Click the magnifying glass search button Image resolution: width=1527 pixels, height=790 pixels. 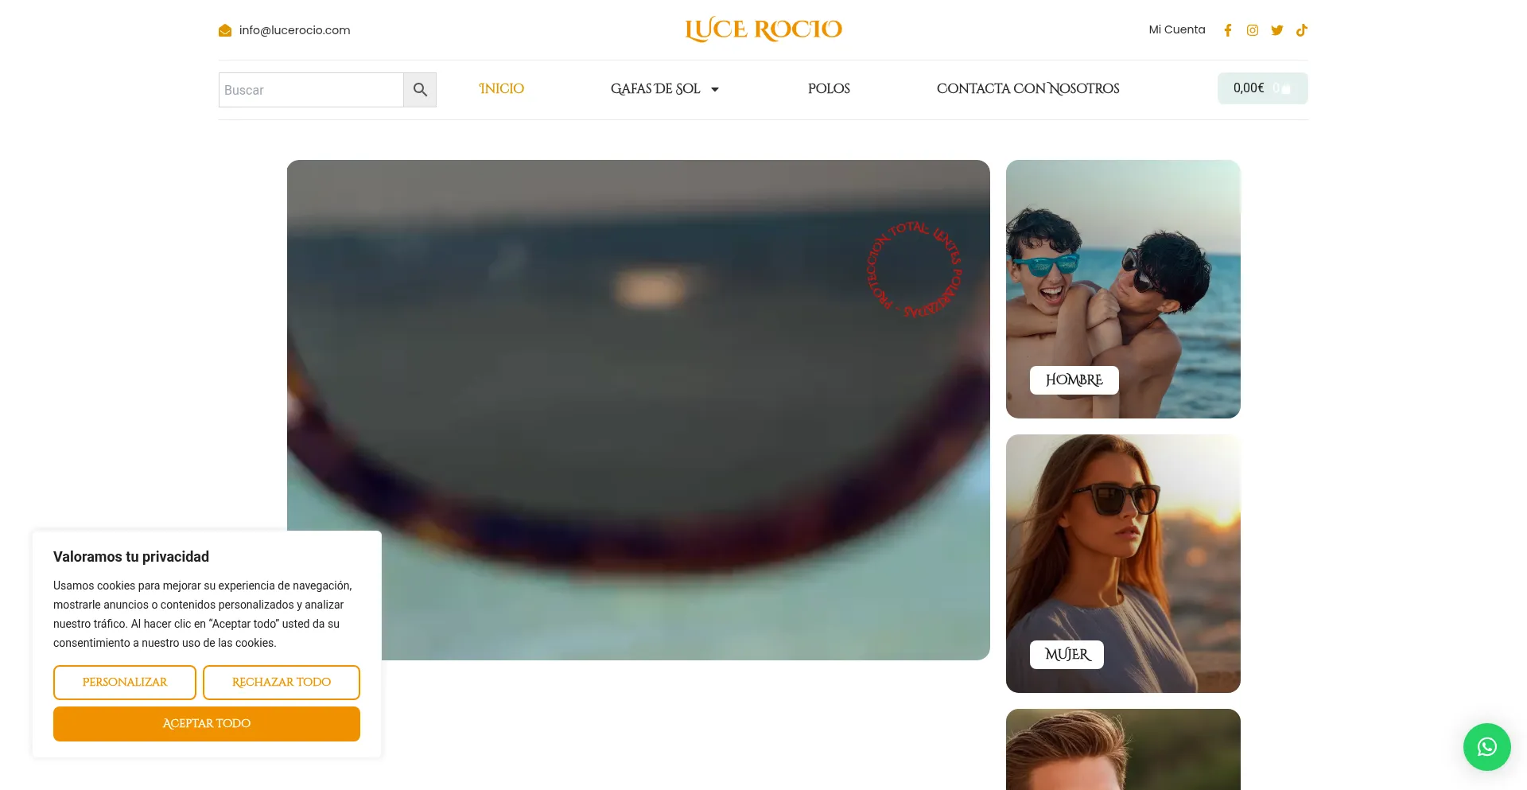pos(420,90)
